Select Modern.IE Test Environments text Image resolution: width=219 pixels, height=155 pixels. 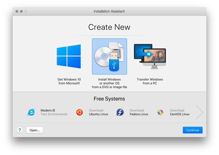pos(54,112)
